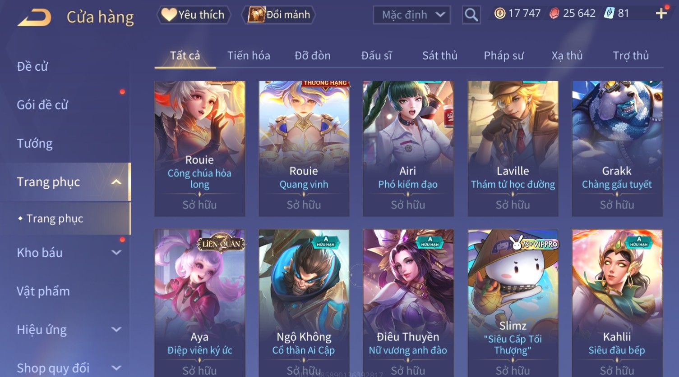Select the Aya Điệp viên ký ức skin
This screenshot has height=377, width=679.
click(x=200, y=303)
